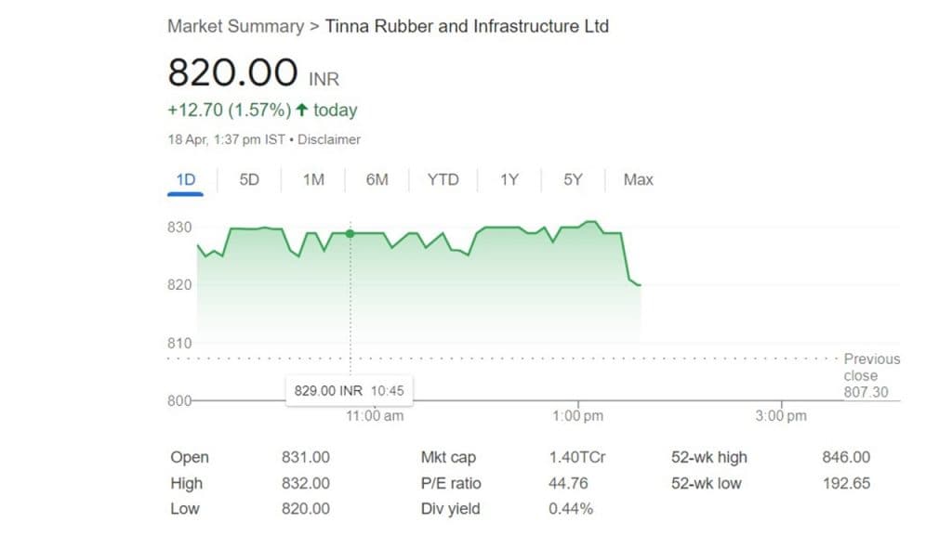
Task: Click the chart line end at 820
Action: (640, 284)
